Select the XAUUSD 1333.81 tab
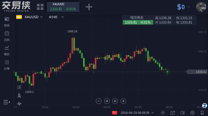 click(63, 7)
